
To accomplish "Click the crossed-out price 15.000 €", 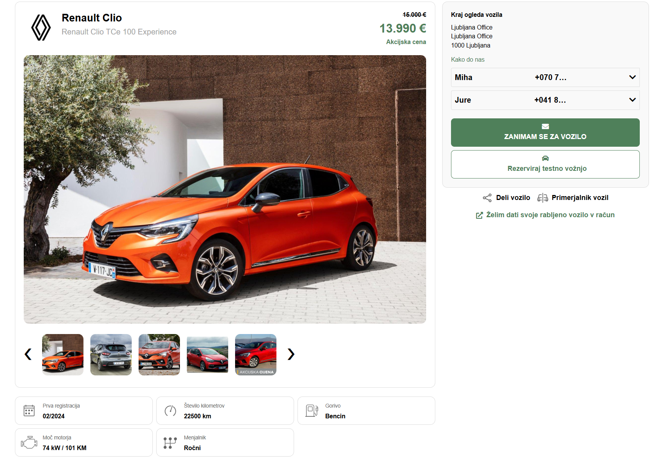I will click(x=414, y=15).
